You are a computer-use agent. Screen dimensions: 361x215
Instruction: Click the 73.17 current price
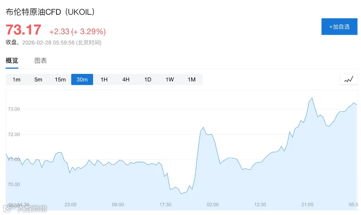point(24,30)
